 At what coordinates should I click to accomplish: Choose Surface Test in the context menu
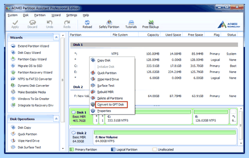point(112,85)
